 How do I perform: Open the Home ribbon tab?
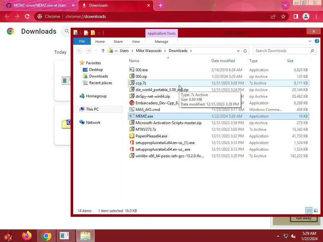tap(100, 42)
